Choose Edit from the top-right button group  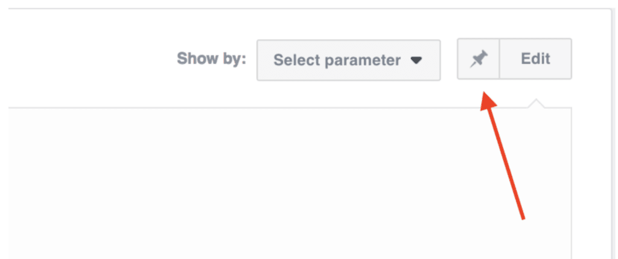[535, 58]
